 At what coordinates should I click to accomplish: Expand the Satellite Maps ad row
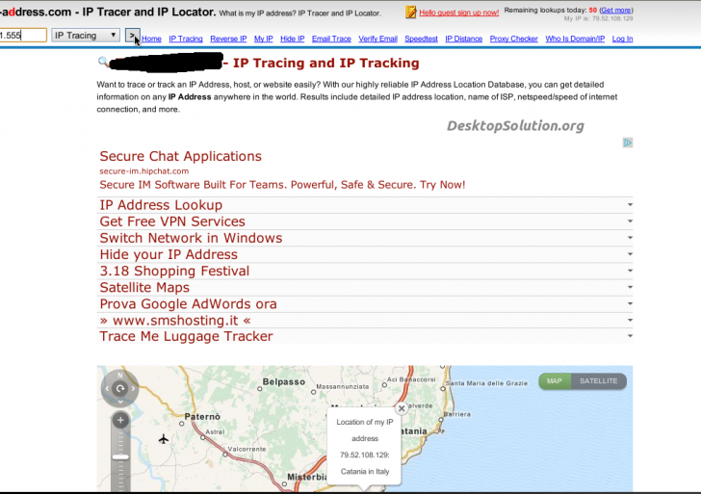[629, 287]
